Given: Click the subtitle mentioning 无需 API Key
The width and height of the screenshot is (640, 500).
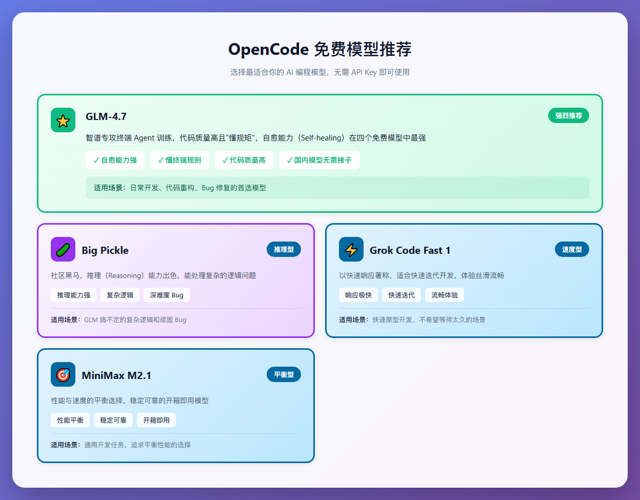Looking at the screenshot, I should click(x=320, y=72).
